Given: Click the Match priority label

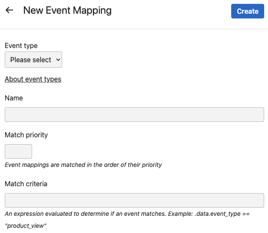Looking at the screenshot, I should pyautogui.click(x=26, y=135).
